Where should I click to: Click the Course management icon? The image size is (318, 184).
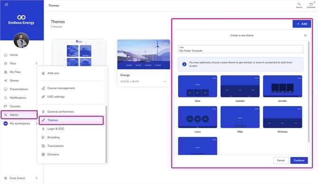coord(43,88)
